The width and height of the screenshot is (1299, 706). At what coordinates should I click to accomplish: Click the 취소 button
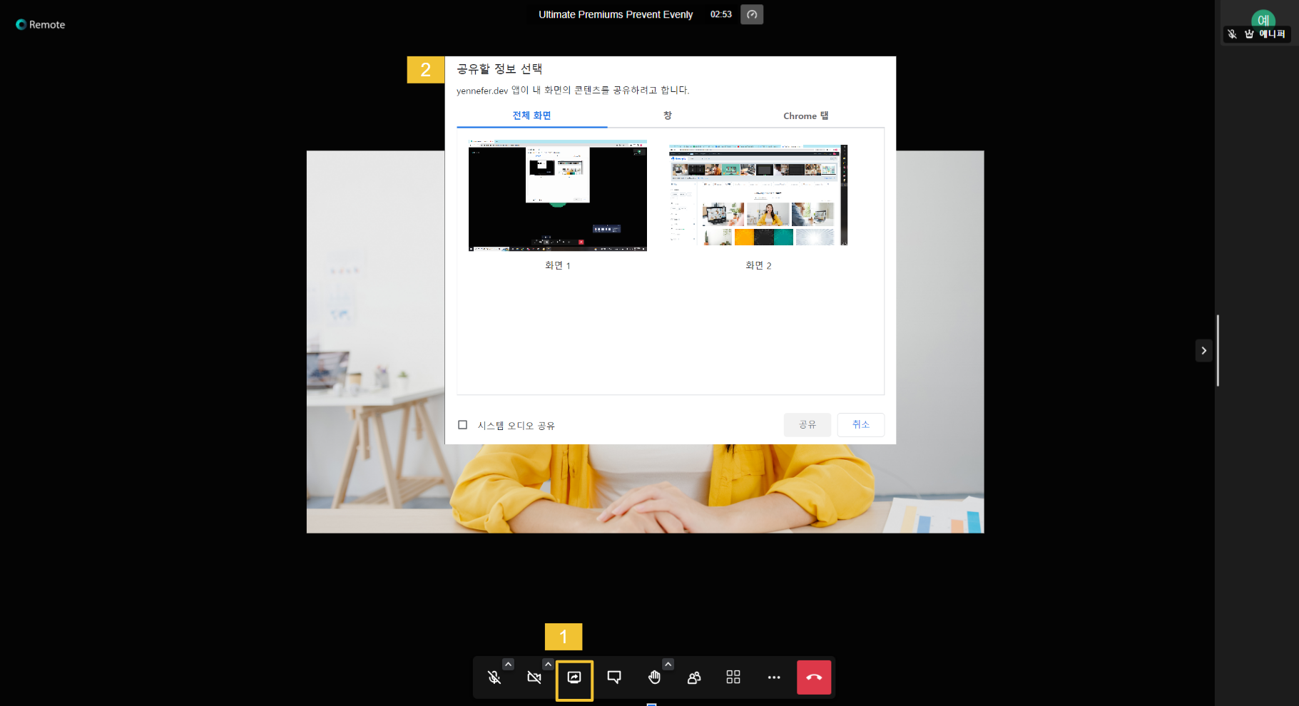tap(860, 425)
